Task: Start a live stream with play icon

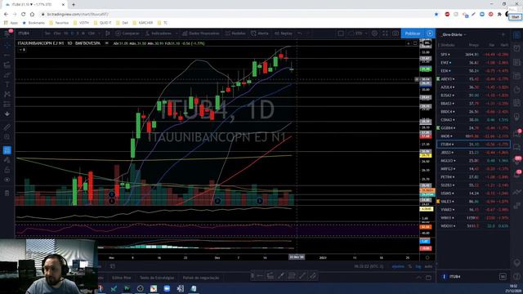Action: click(x=430, y=33)
